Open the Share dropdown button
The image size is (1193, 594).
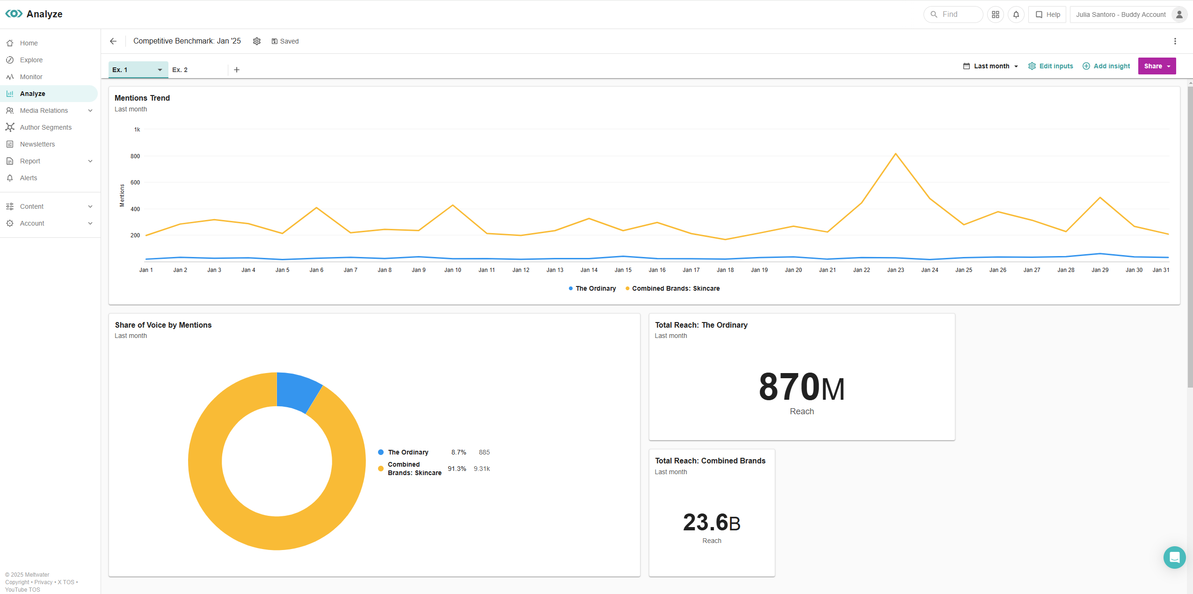pos(1157,66)
